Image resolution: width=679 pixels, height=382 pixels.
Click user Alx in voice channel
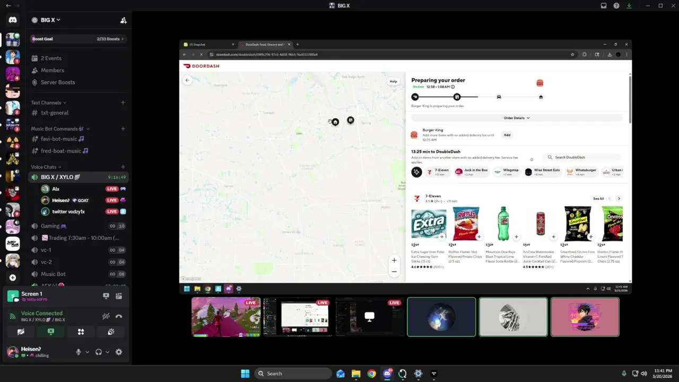coord(83,189)
